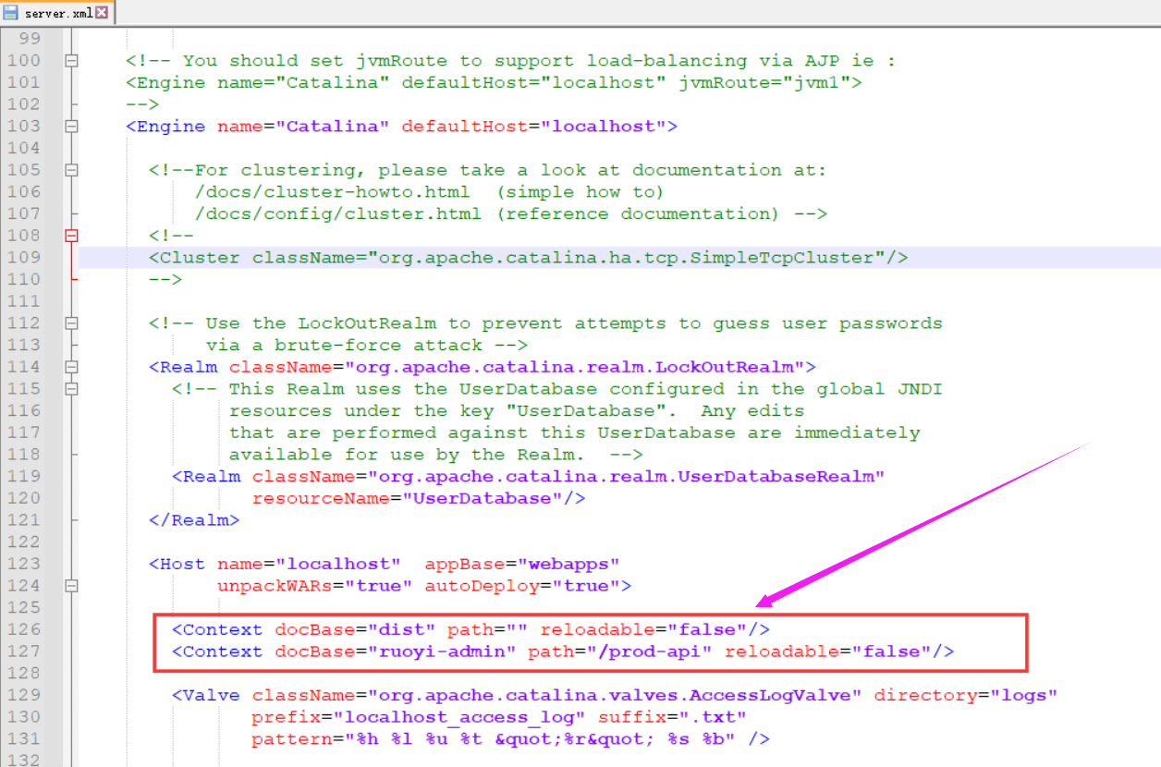Click autoDeploy="true" on line 124
The image size is (1161, 767).
[x=522, y=586]
